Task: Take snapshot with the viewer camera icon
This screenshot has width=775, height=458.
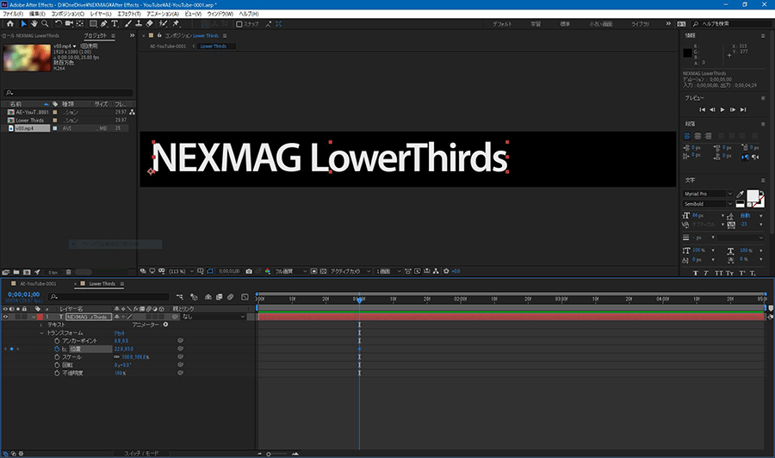Action: coord(249,271)
